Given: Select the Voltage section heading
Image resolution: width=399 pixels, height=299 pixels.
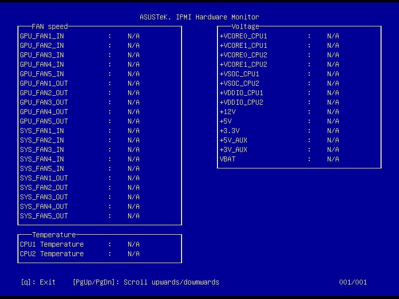Looking at the screenshot, I should tap(245, 26).
